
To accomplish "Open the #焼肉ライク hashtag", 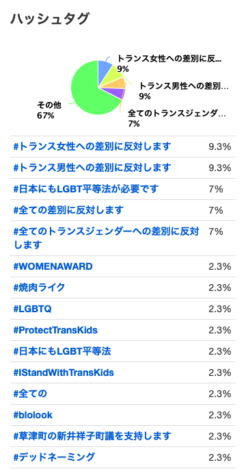I will 39,288.
